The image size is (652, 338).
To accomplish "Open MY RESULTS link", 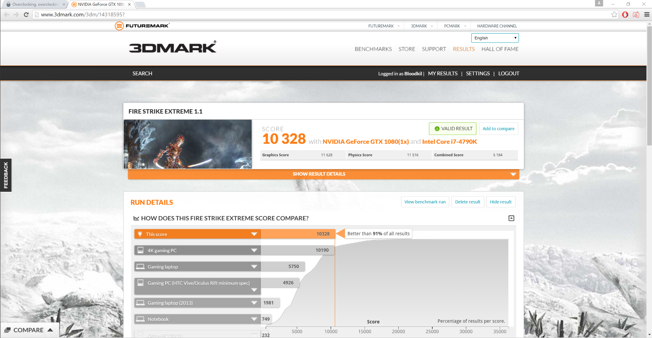I will pos(443,74).
